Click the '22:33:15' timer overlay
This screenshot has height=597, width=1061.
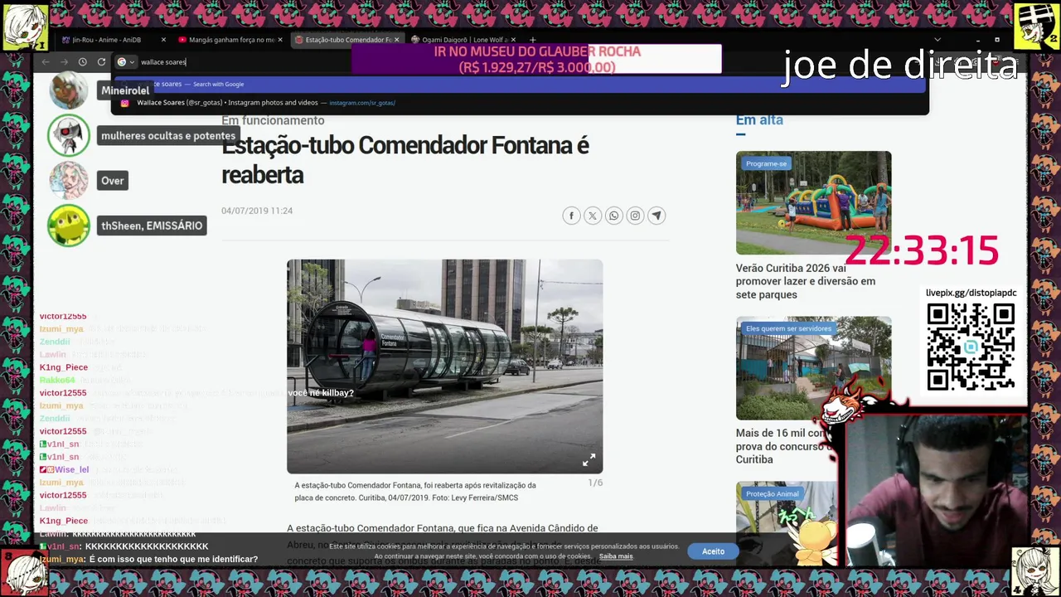point(922,250)
